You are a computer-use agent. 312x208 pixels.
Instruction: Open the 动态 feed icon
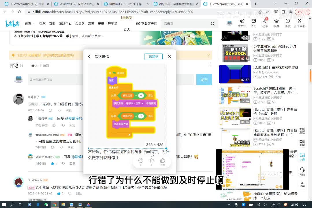(x=265, y=23)
